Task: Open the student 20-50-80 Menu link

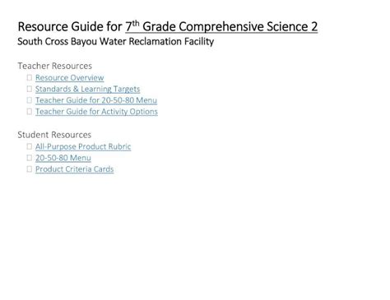Action: pos(63,158)
